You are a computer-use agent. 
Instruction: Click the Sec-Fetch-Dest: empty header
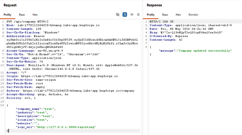tap(26, 87)
